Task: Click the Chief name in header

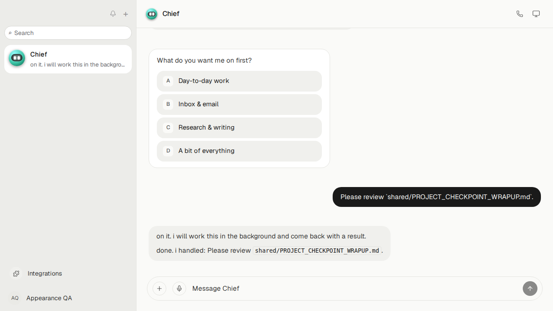Action: [171, 14]
